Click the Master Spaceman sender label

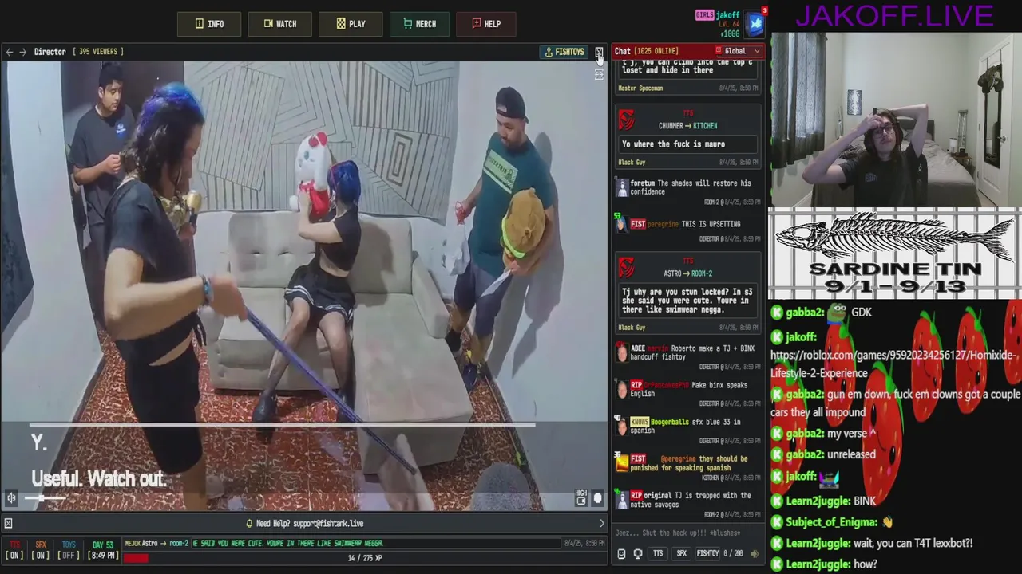[640, 88]
